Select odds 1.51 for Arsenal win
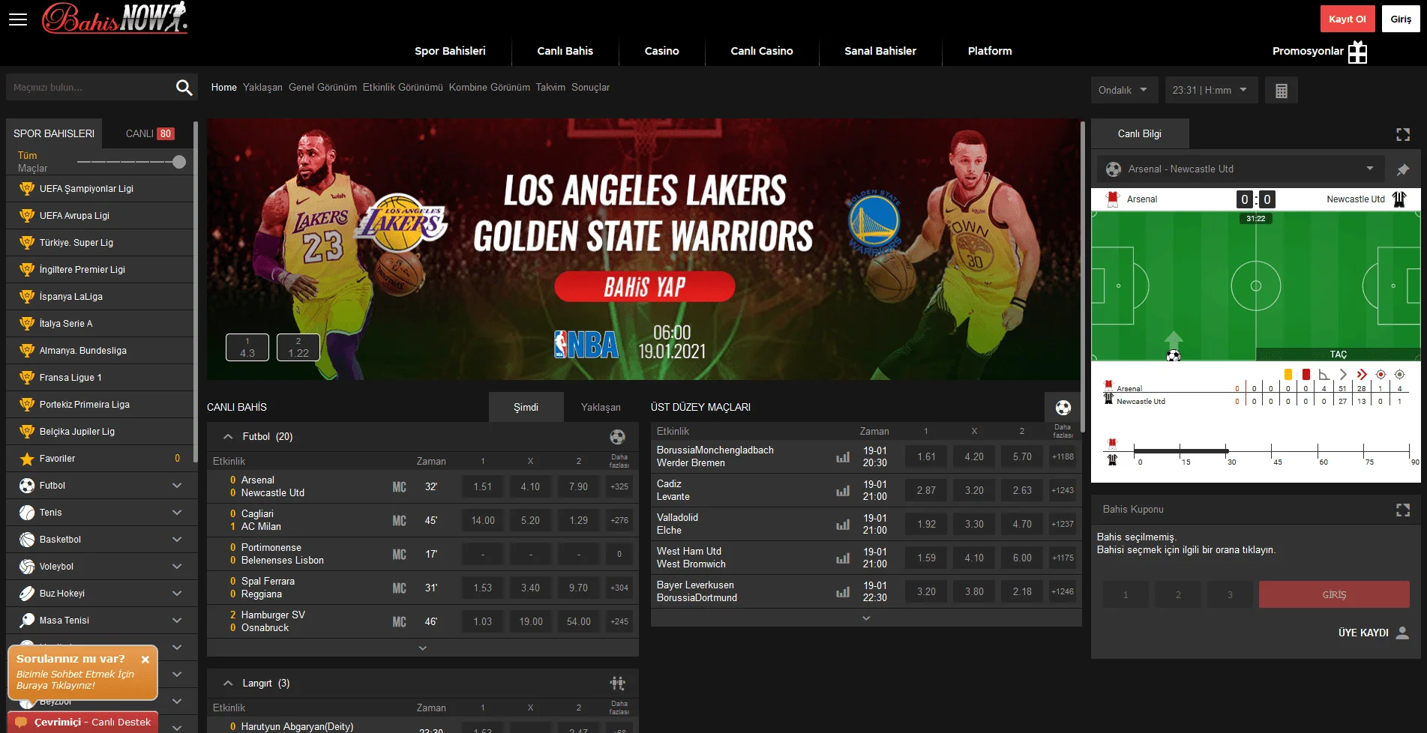 (483, 486)
